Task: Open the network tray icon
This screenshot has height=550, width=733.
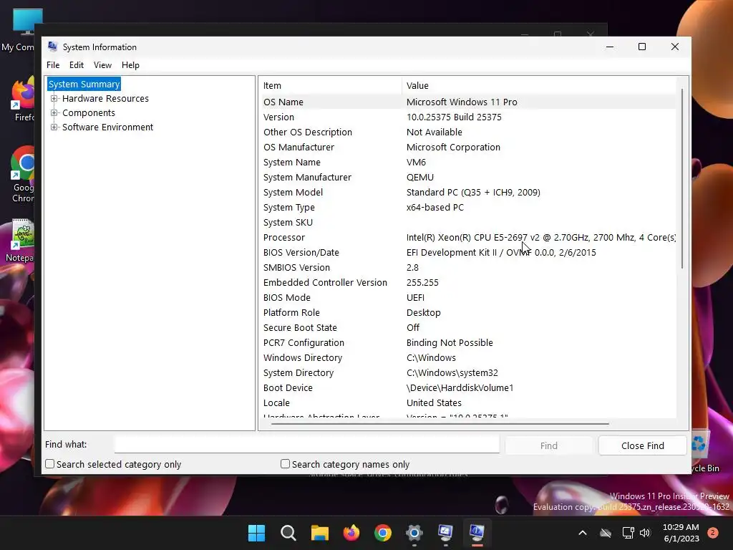Action: pyautogui.click(x=628, y=533)
